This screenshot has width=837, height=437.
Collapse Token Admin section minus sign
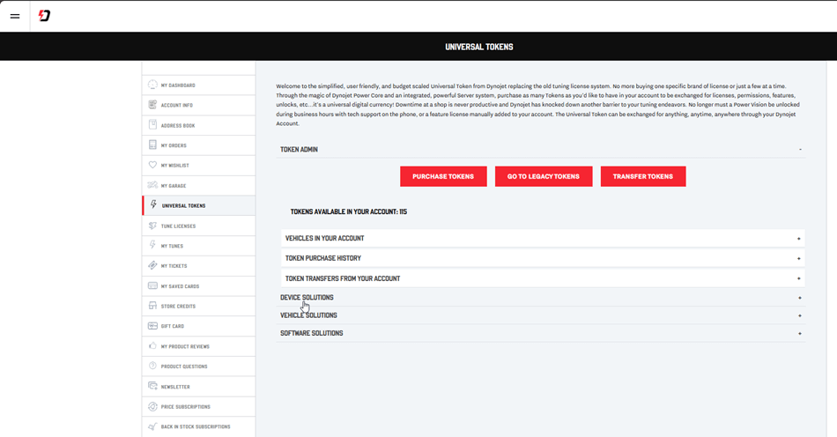(x=800, y=150)
